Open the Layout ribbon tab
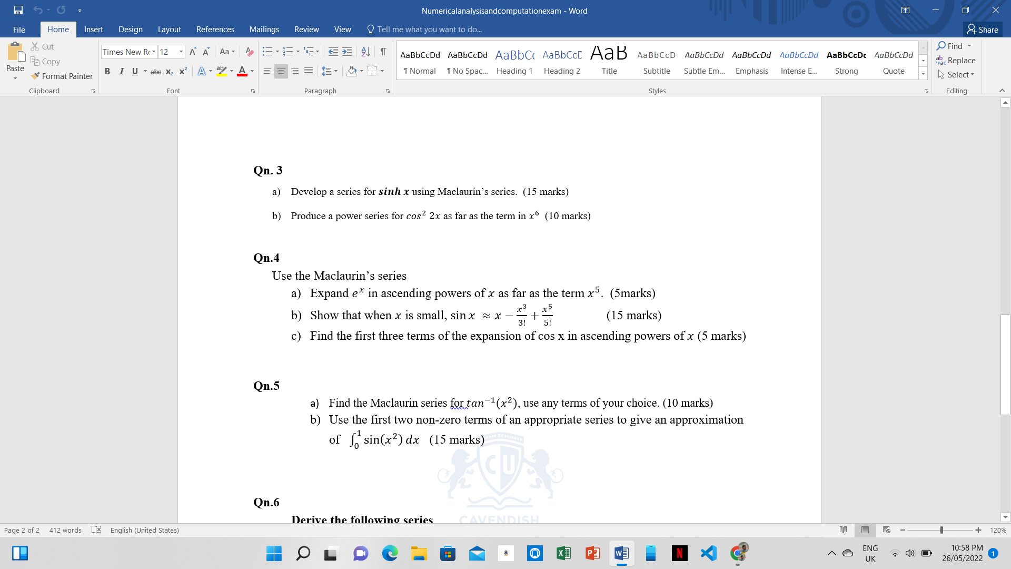The width and height of the screenshot is (1011, 569). pyautogui.click(x=169, y=30)
